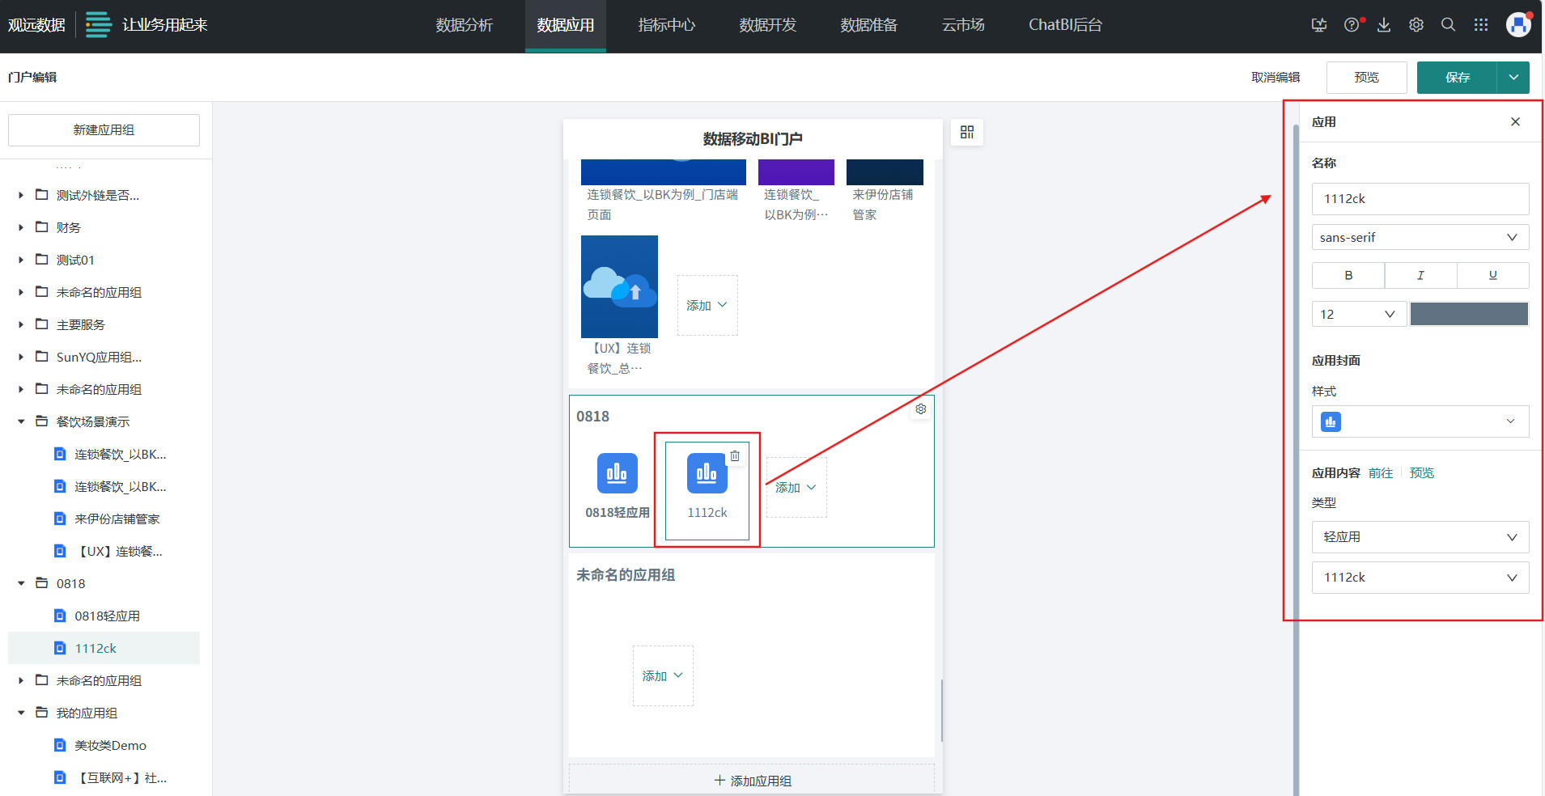Viewport: 1545px width, 796px height.
Task: Delete the 1112ck app via trash icon
Action: (x=735, y=456)
